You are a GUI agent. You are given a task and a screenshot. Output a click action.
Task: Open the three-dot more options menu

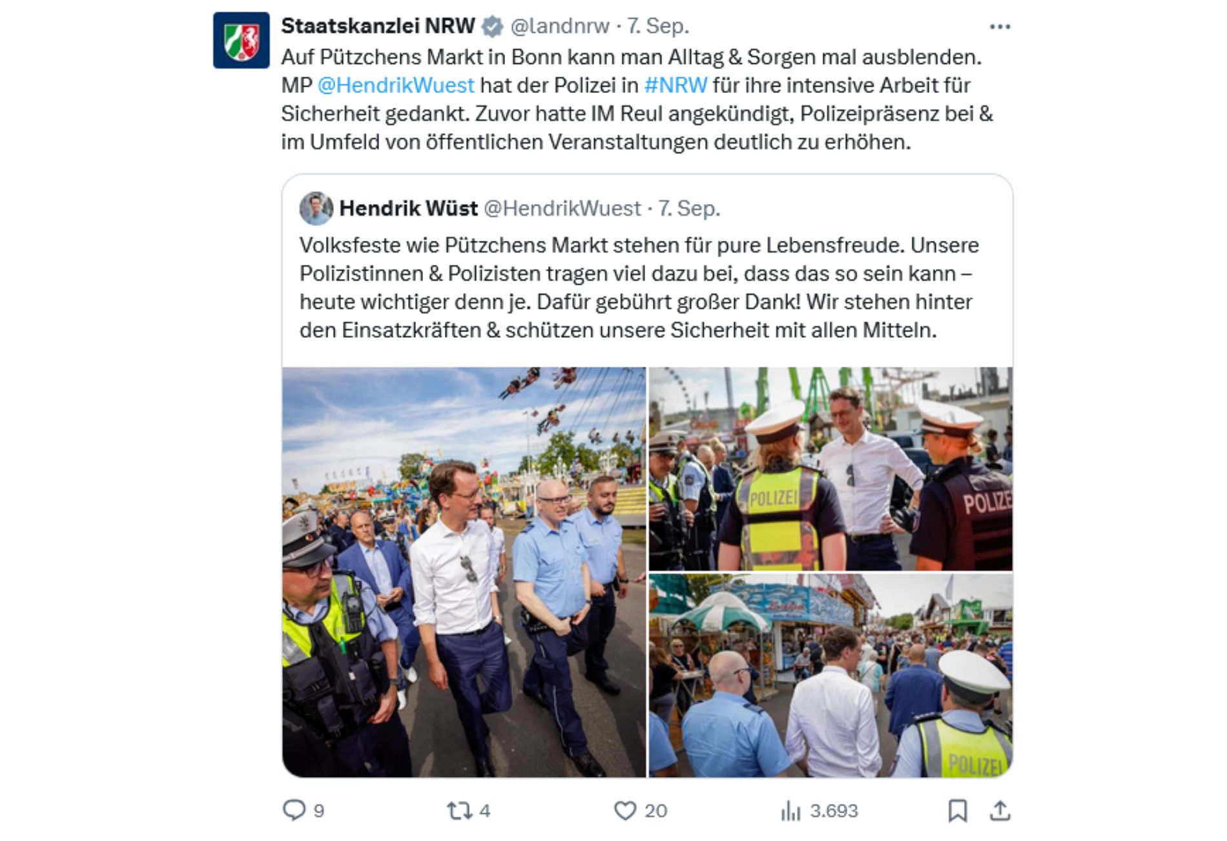pos(1000,26)
